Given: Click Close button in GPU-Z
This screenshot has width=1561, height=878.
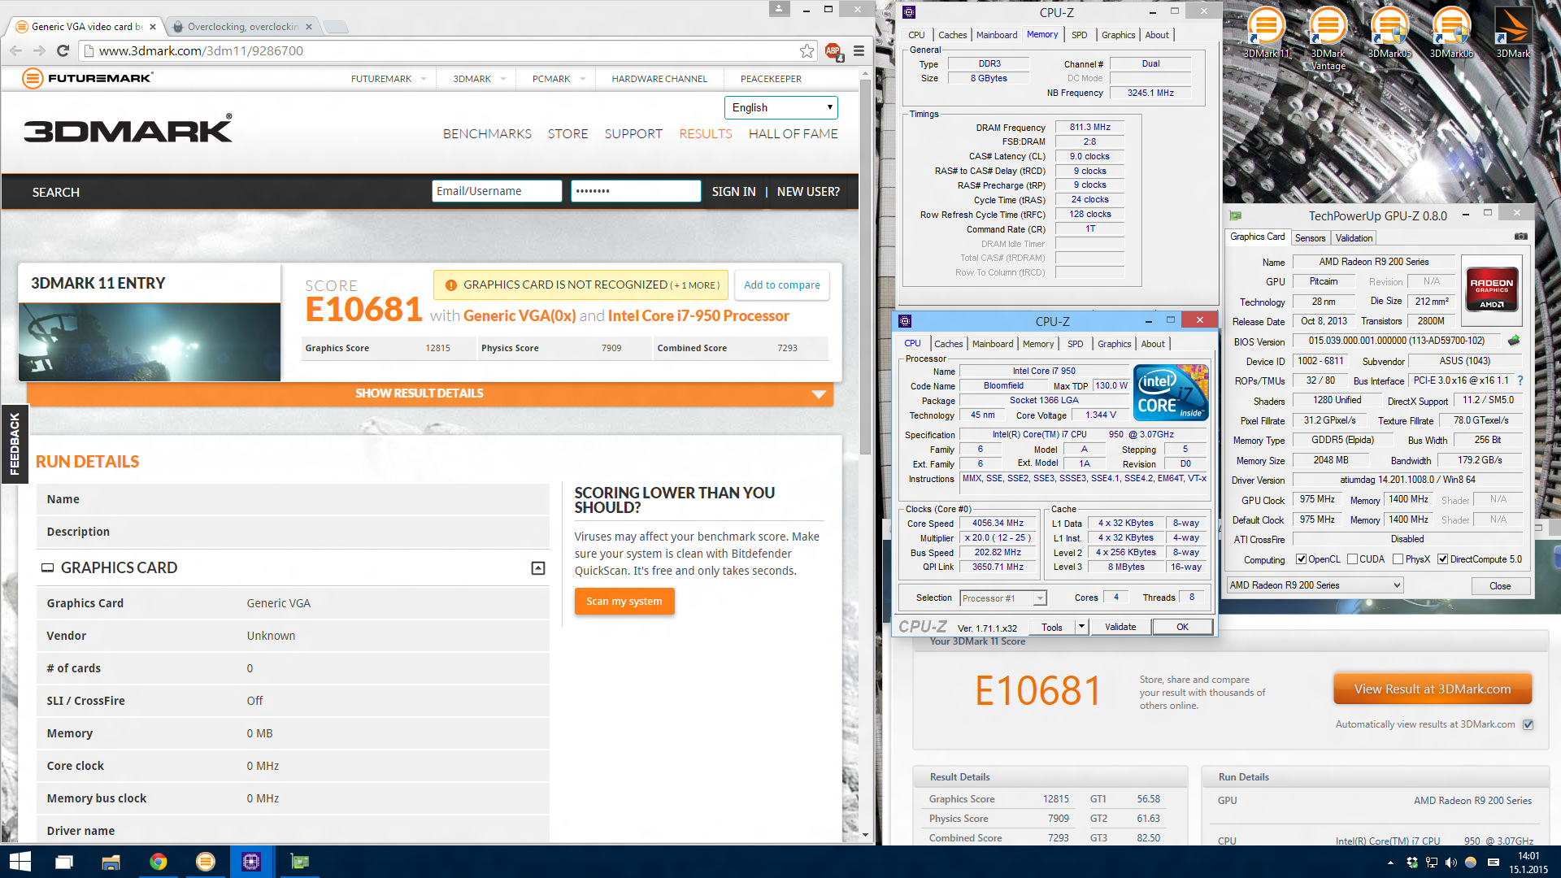Looking at the screenshot, I should click(x=1500, y=586).
